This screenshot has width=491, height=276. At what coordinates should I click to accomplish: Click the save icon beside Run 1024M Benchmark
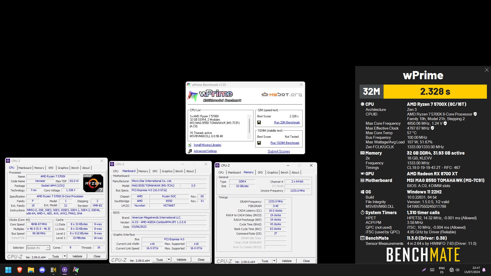pos(259,143)
